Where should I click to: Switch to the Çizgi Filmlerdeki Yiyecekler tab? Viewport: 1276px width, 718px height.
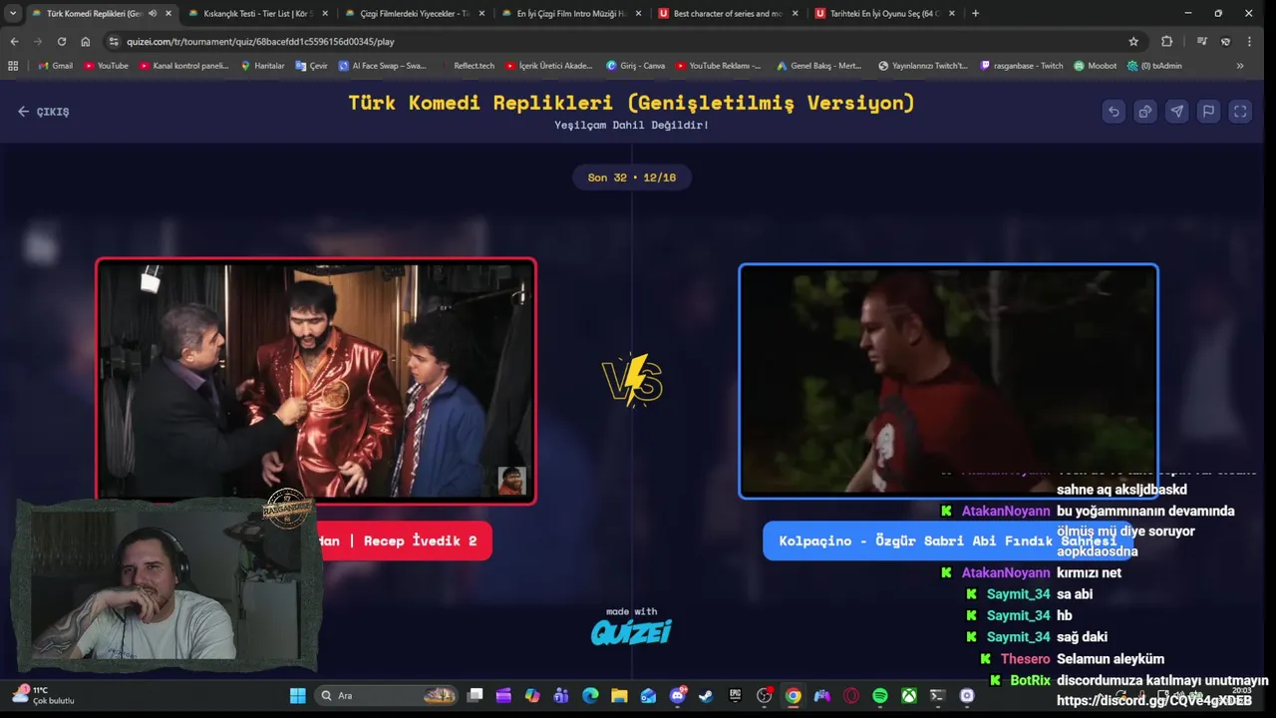coord(414,13)
